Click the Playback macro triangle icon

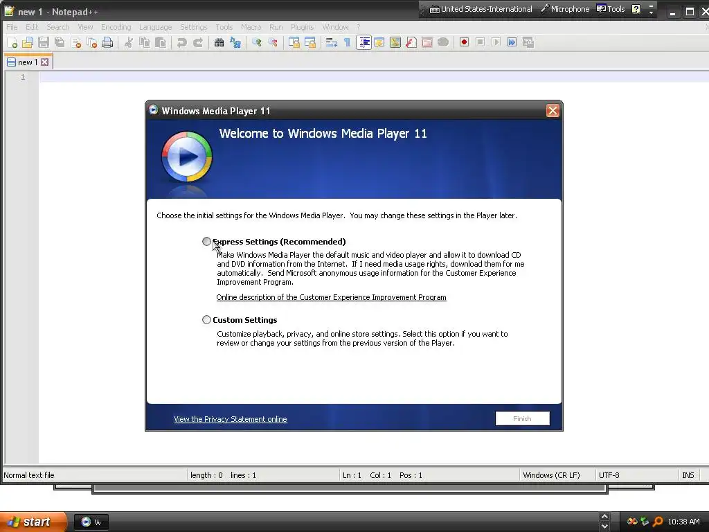point(496,42)
